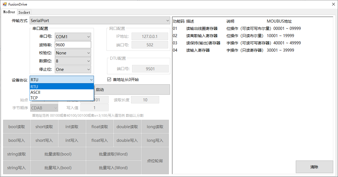Select ASCII in the protocol list
This screenshot has width=338, height=177.
pos(62,92)
